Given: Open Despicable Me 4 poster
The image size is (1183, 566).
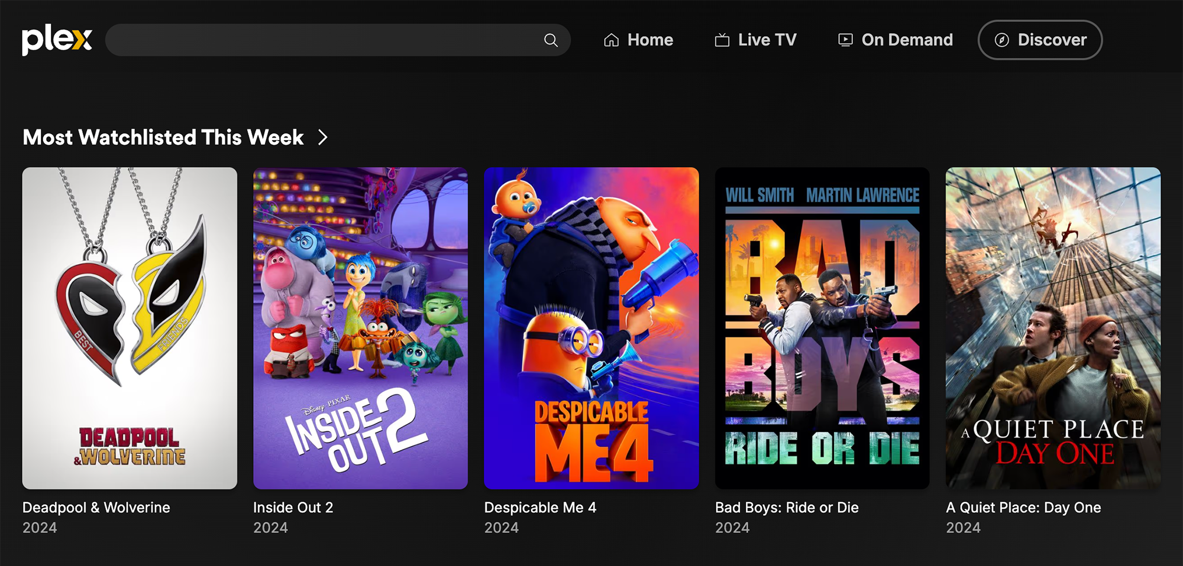Looking at the screenshot, I should pyautogui.click(x=591, y=328).
